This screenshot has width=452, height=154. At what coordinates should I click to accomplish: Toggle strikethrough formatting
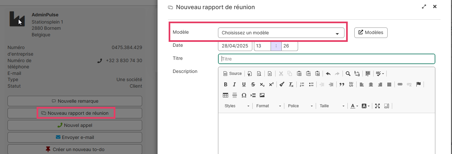click(x=253, y=84)
